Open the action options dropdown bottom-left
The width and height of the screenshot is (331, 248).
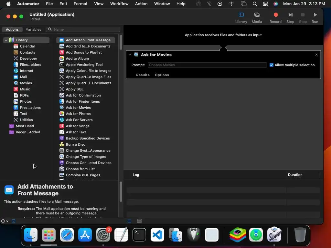point(5,221)
